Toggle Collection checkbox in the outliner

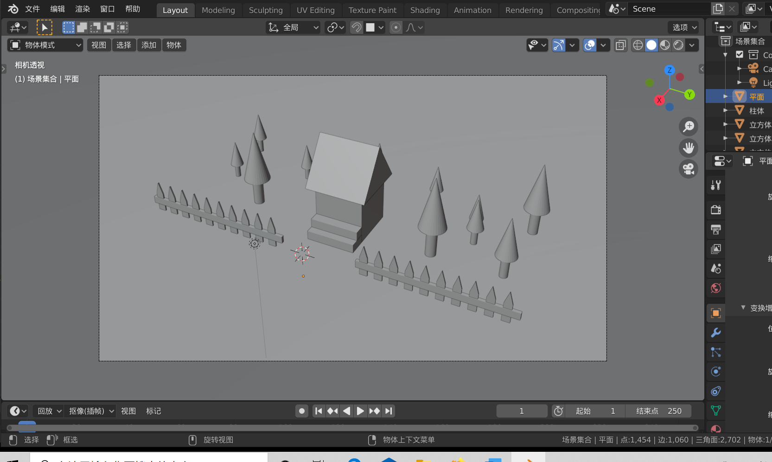click(740, 55)
